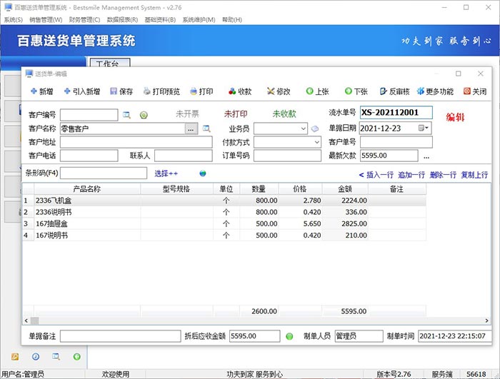Click the 修改 modify button

[x=279, y=91]
